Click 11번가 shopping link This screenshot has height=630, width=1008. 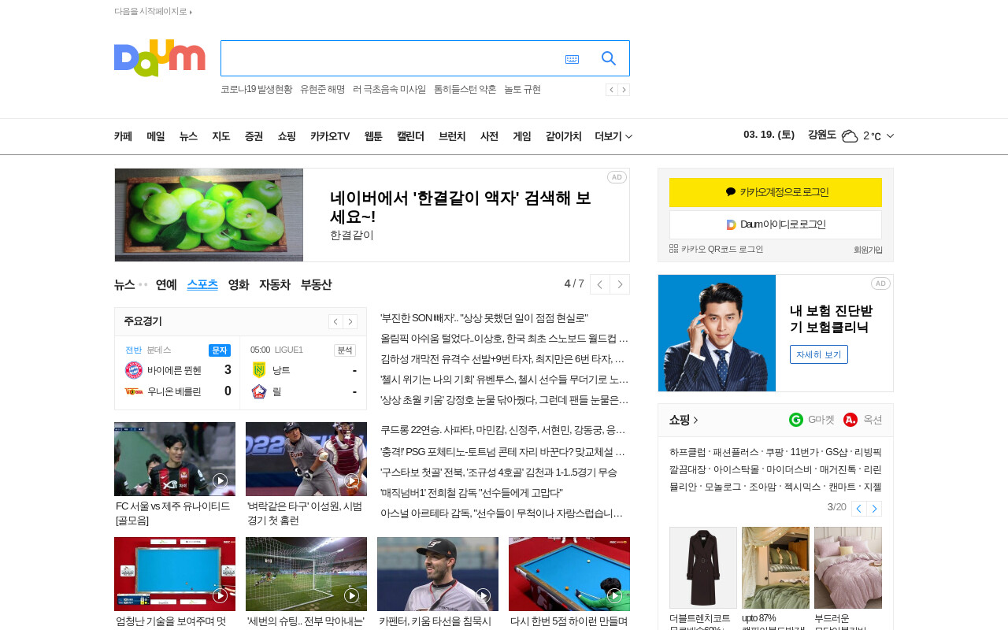click(x=805, y=452)
